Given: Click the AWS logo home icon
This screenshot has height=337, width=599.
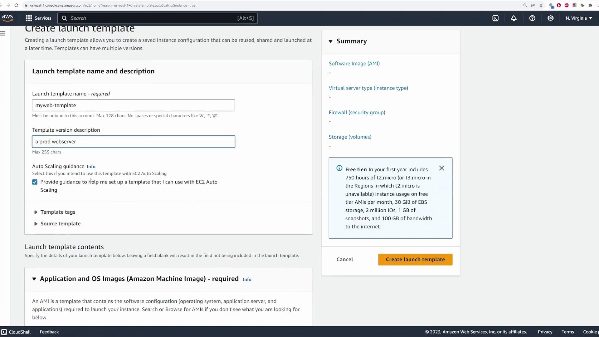Looking at the screenshot, I should pos(7,18).
